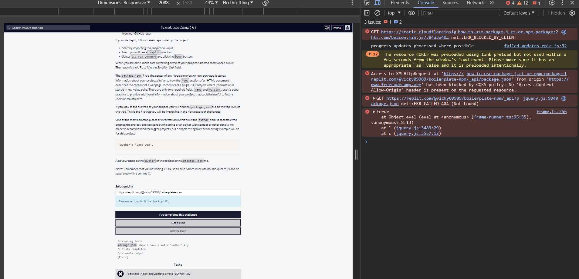Open the No throttling dropdown
The image size is (579, 279).
click(238, 3)
